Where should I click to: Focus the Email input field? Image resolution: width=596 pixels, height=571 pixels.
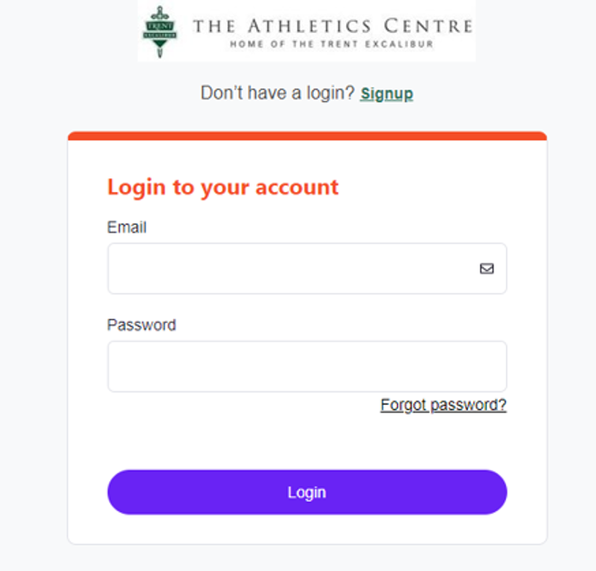pyautogui.click(x=291, y=268)
